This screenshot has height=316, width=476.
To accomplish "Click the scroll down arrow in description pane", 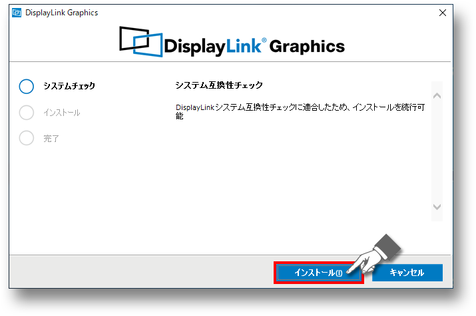I will (437, 207).
